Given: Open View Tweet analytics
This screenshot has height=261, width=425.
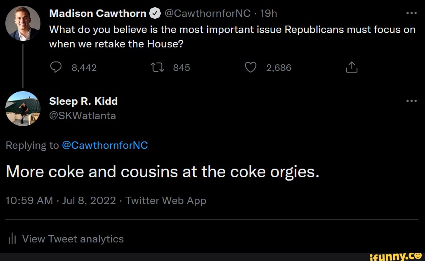Looking at the screenshot, I should pyautogui.click(x=73, y=239).
